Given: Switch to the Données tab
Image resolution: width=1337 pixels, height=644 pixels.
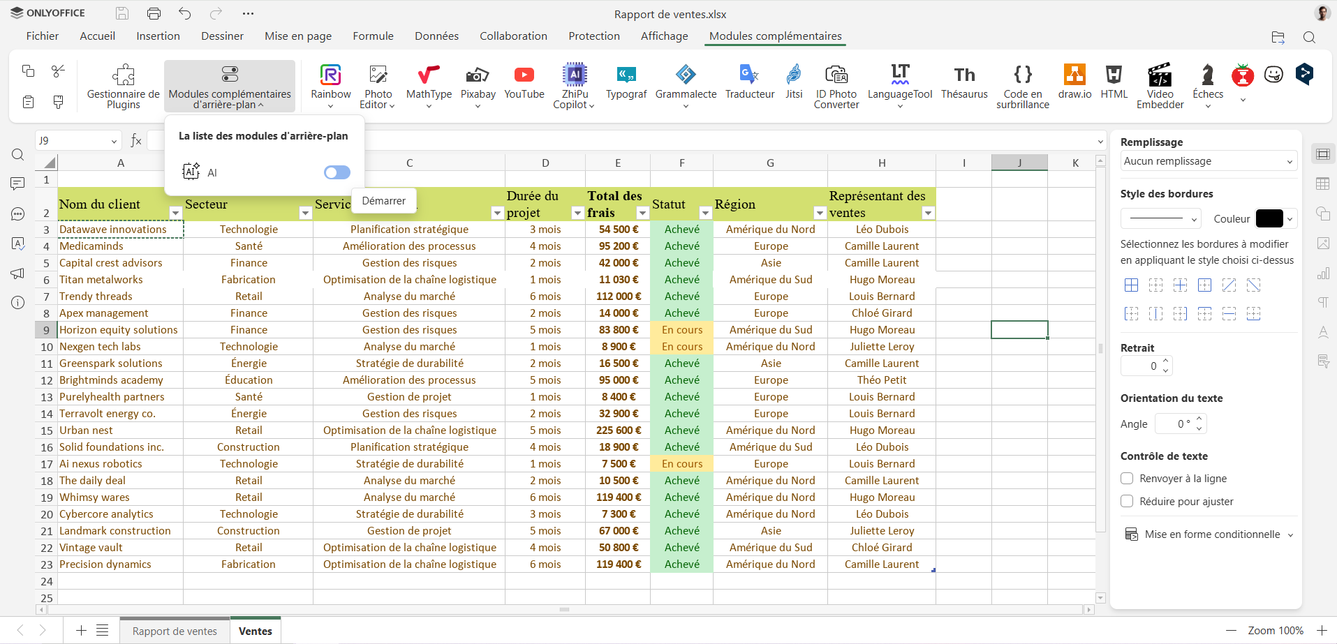Looking at the screenshot, I should click(436, 36).
